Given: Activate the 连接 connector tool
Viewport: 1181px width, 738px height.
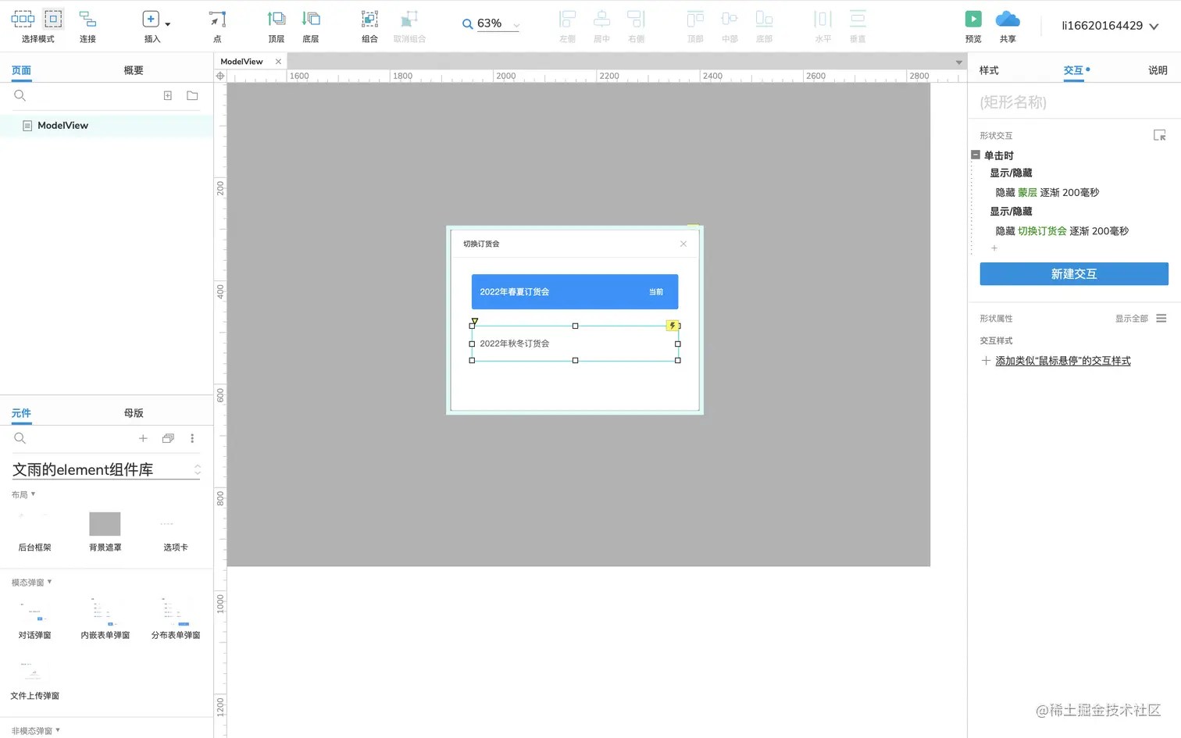Looking at the screenshot, I should point(87,25).
